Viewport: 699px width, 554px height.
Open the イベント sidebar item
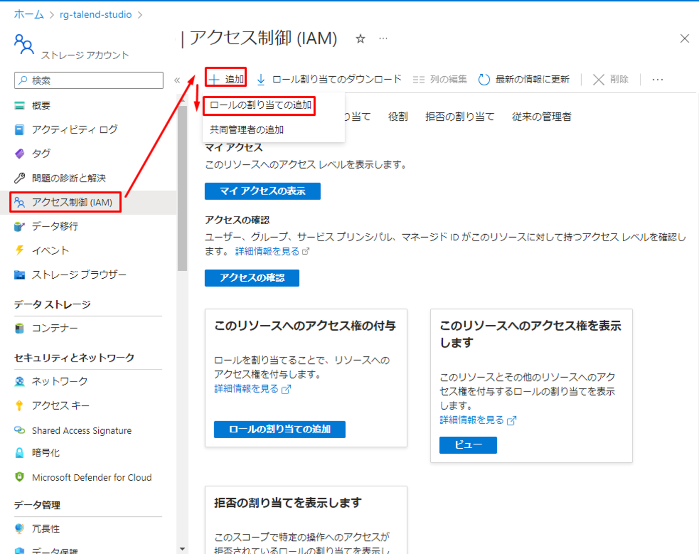pos(50,250)
